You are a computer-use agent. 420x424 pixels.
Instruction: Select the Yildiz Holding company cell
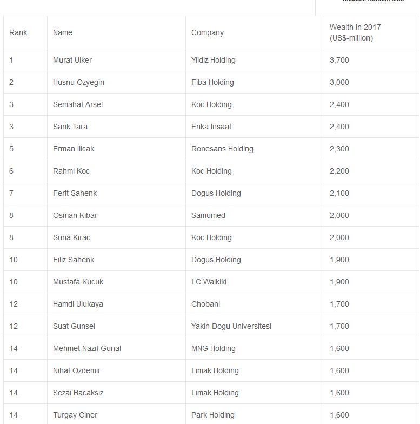click(x=214, y=60)
